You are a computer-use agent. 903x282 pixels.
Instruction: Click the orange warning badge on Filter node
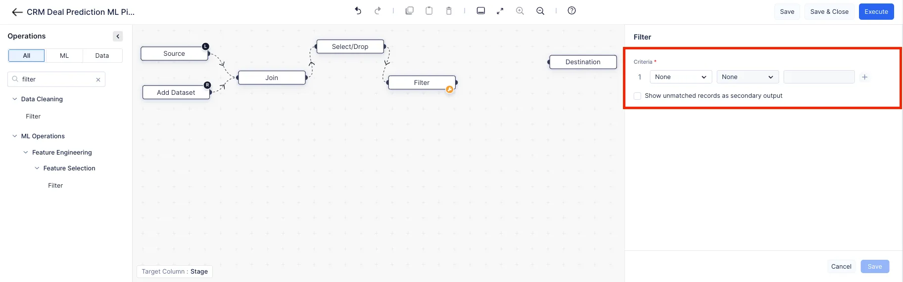[x=449, y=89]
